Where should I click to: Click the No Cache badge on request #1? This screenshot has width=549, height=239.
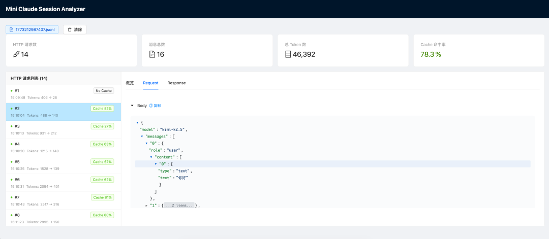[x=104, y=91]
